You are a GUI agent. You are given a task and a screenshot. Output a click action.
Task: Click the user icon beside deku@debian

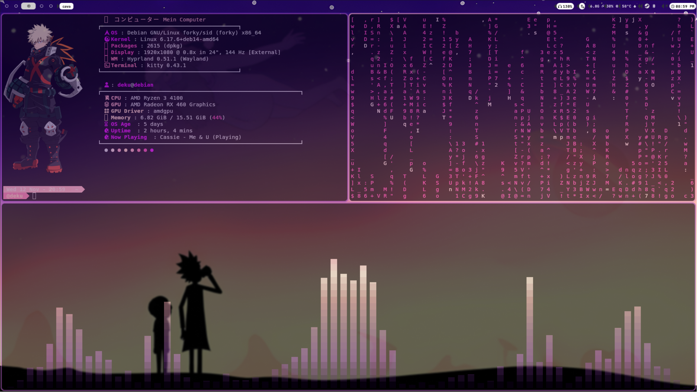(107, 85)
